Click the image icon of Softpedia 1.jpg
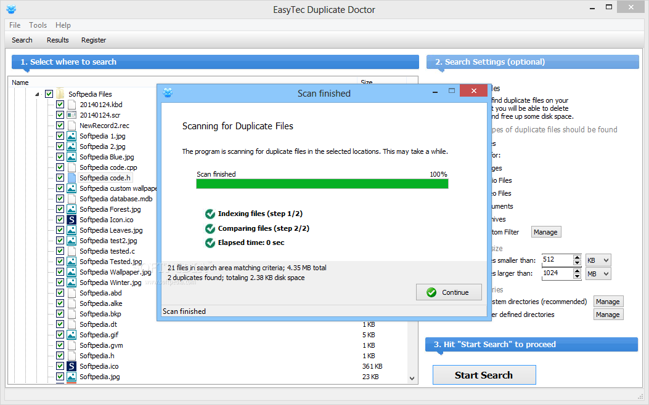 coord(71,136)
